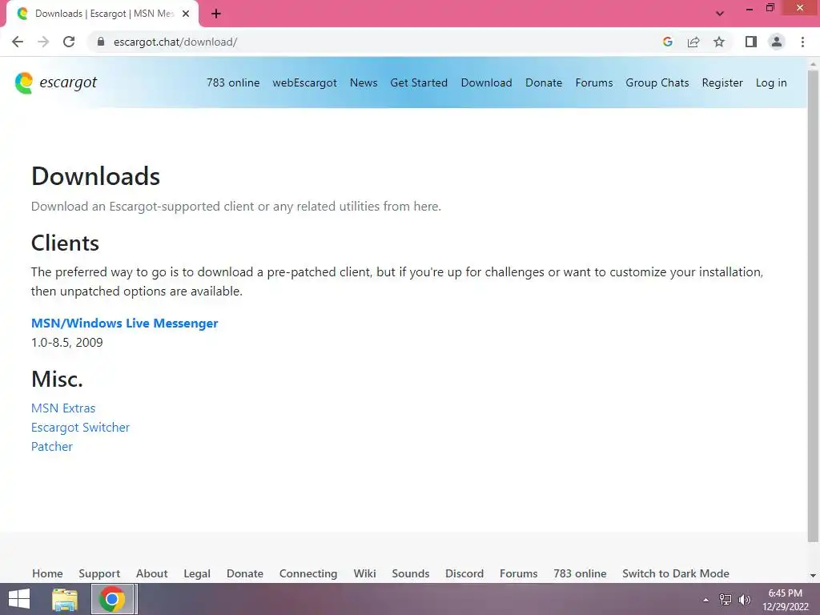Go to News in the navigation bar
This screenshot has height=615, width=820.
click(x=364, y=82)
